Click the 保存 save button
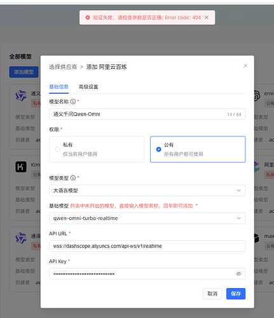 point(236,294)
